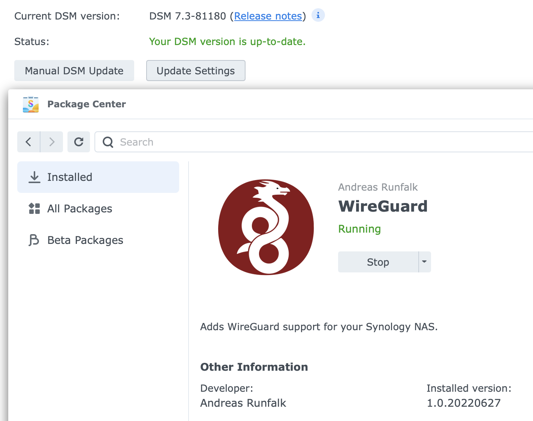Image resolution: width=533 pixels, height=421 pixels.
Task: Go forward in Package Center
Action: click(52, 142)
